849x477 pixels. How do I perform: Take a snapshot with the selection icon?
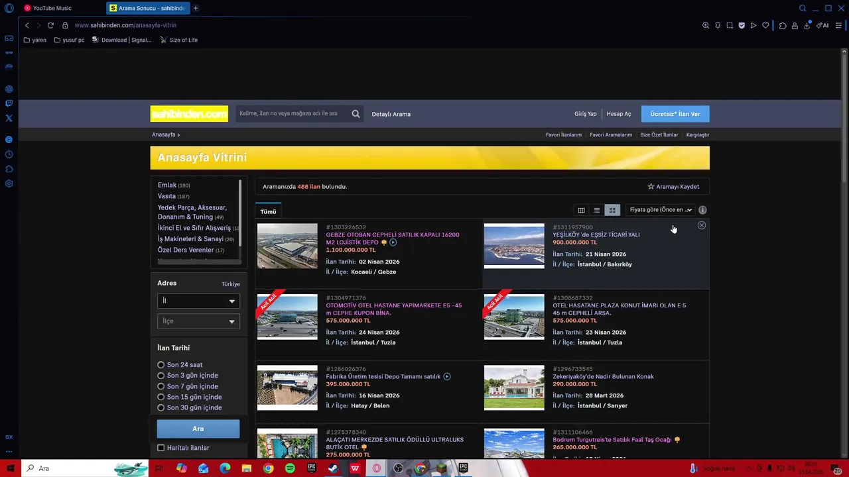[x=730, y=25]
